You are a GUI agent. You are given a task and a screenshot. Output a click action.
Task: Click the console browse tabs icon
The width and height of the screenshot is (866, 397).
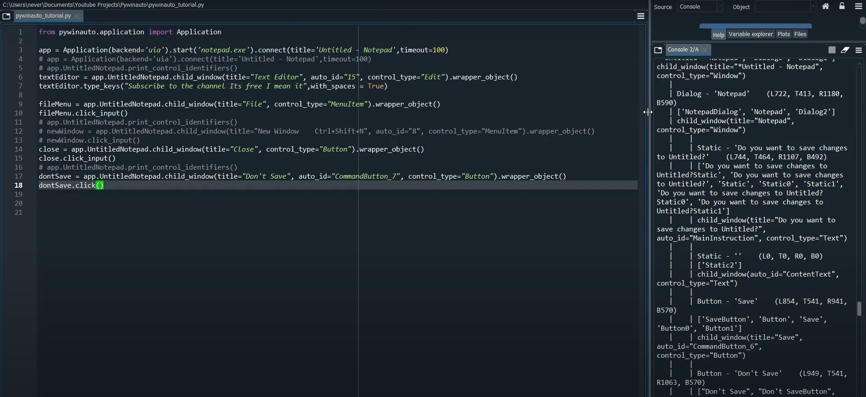[658, 50]
